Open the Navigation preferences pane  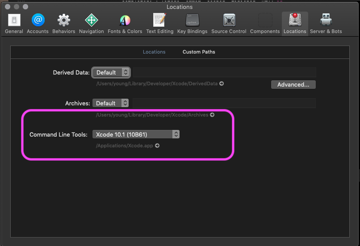(92, 24)
